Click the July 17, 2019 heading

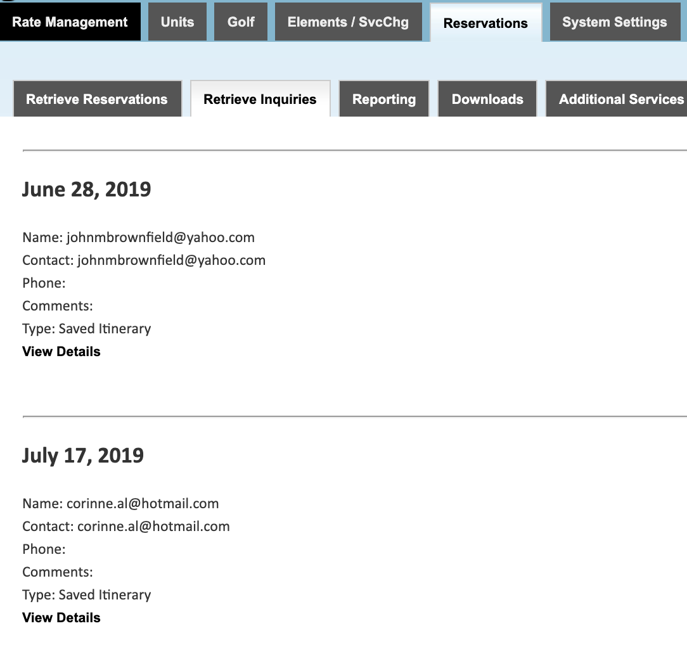click(83, 456)
